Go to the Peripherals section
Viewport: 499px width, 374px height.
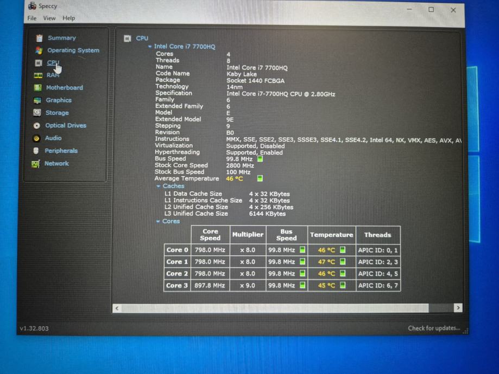coord(61,151)
